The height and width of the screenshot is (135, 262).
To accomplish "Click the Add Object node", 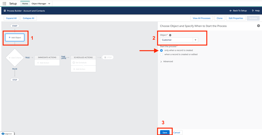I will tap(15, 38).
